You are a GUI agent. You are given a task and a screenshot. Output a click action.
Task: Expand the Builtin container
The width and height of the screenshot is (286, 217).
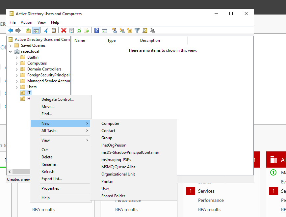point(16,58)
